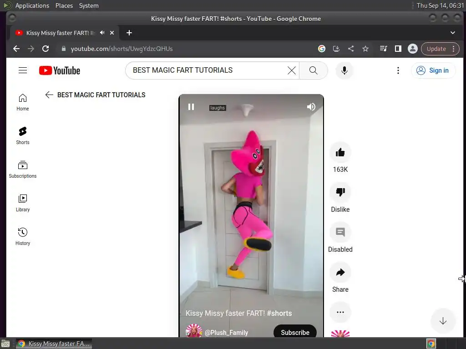Open a new tab with plus button
The image size is (466, 349).
[129, 33]
